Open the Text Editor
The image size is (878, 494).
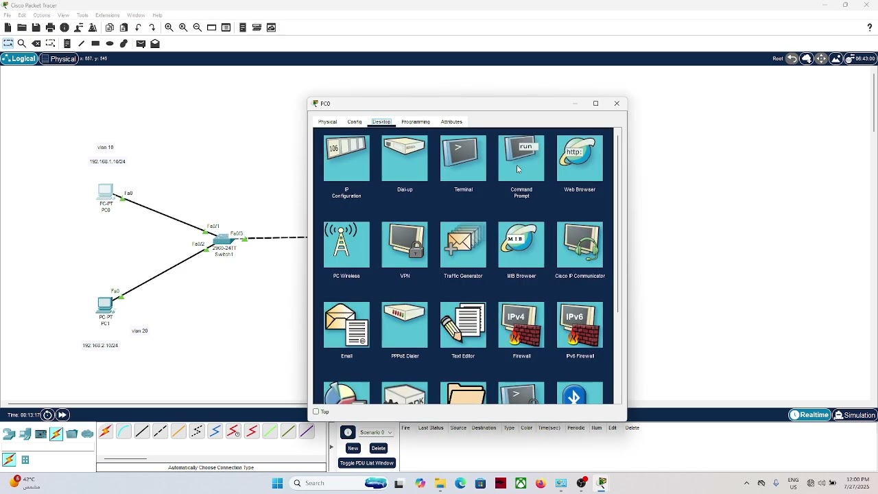(x=463, y=325)
